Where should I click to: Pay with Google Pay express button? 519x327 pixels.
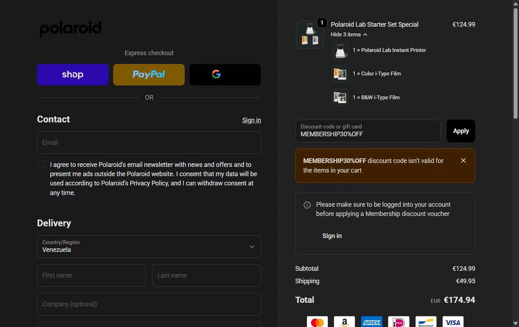pos(225,75)
